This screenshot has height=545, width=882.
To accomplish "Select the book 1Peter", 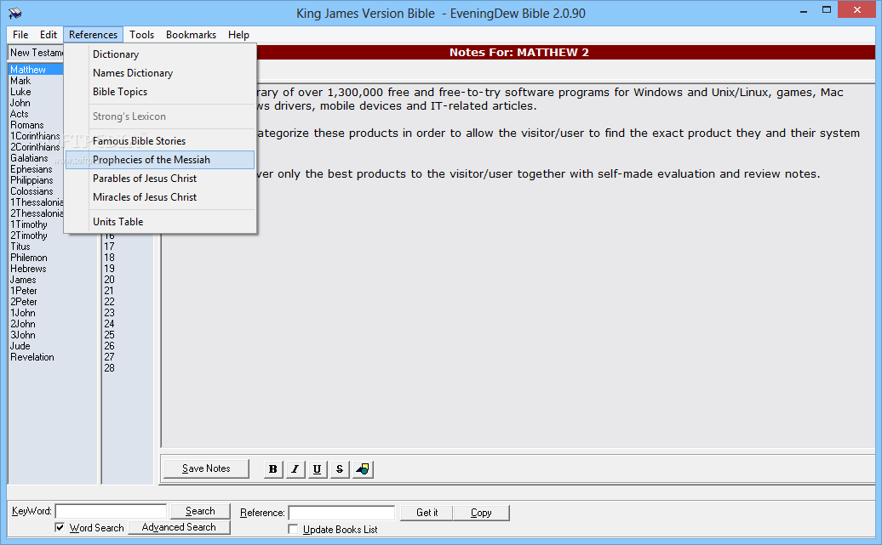I will [x=24, y=291].
